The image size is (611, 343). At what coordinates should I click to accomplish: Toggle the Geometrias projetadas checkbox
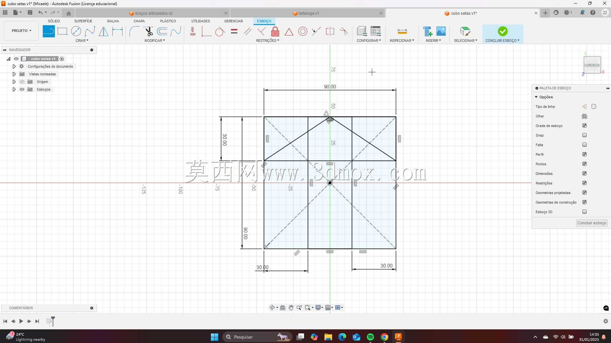[585, 193]
